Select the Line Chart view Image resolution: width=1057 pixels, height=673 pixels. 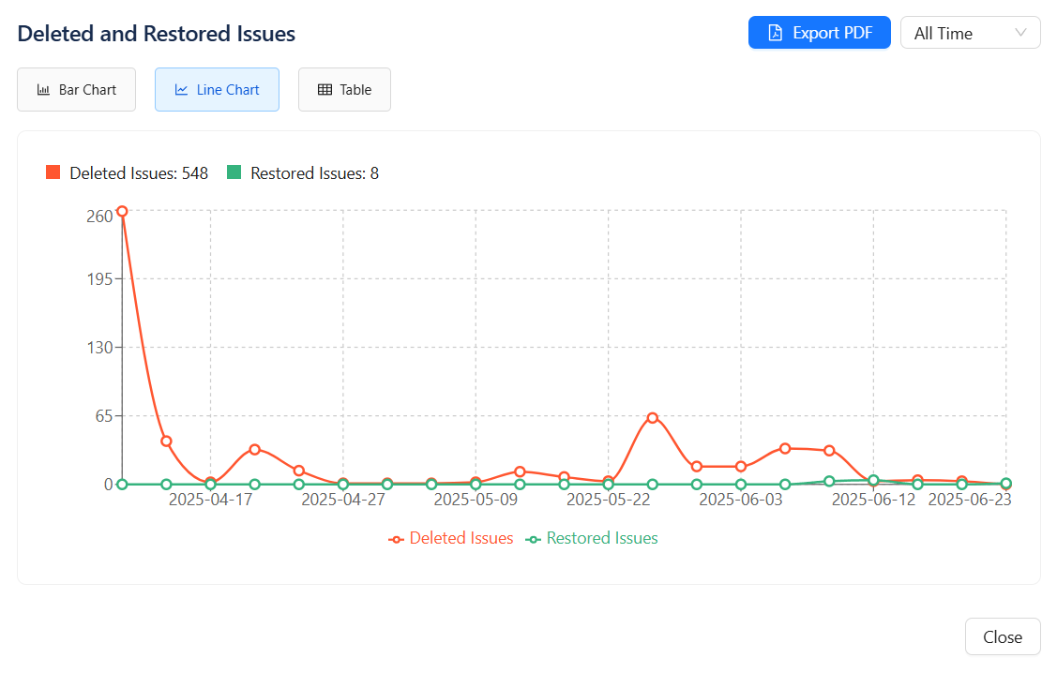(x=217, y=90)
